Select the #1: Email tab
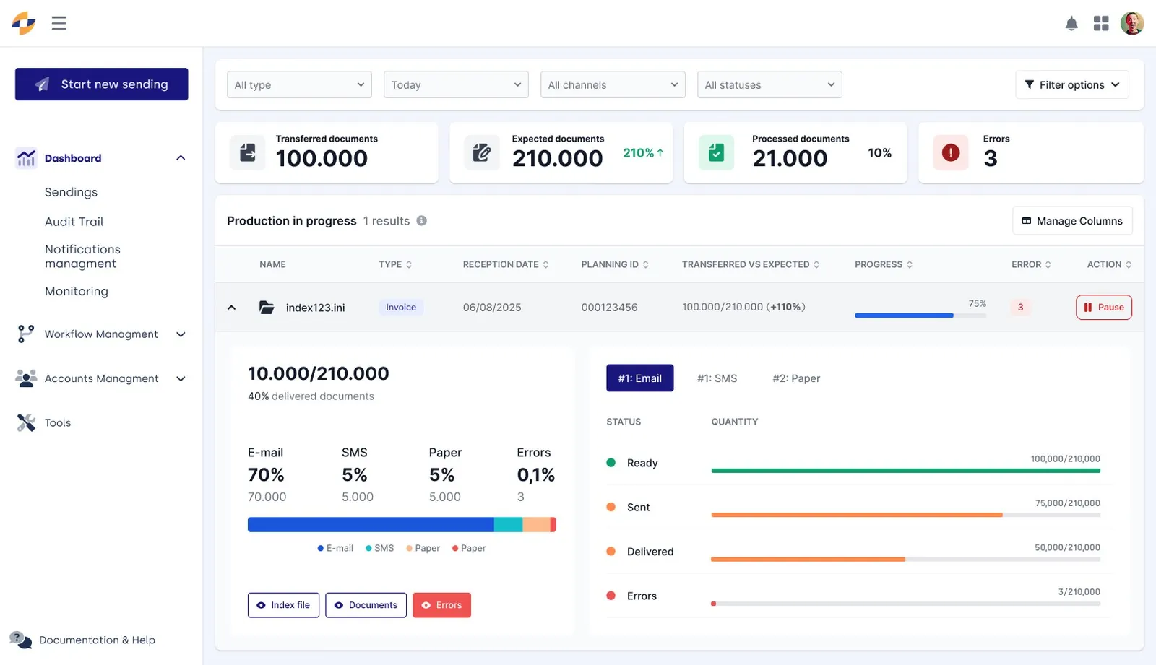 point(640,378)
